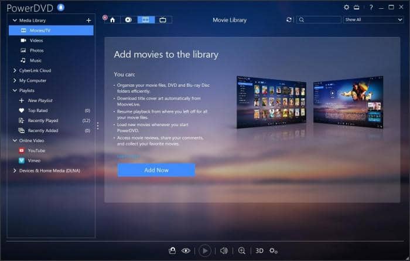The width and height of the screenshot is (410, 261).
Task: Click the red badge beside Home tab
Action: point(105,17)
